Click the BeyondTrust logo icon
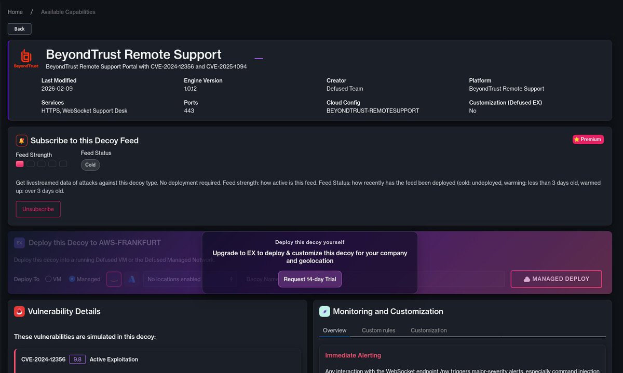623x373 pixels. click(26, 59)
